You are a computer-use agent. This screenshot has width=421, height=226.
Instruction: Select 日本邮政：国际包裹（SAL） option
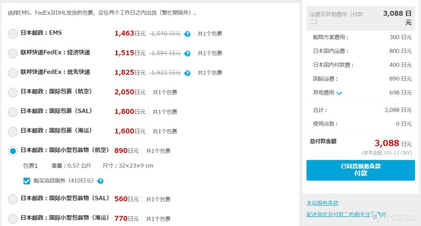[x=12, y=112]
